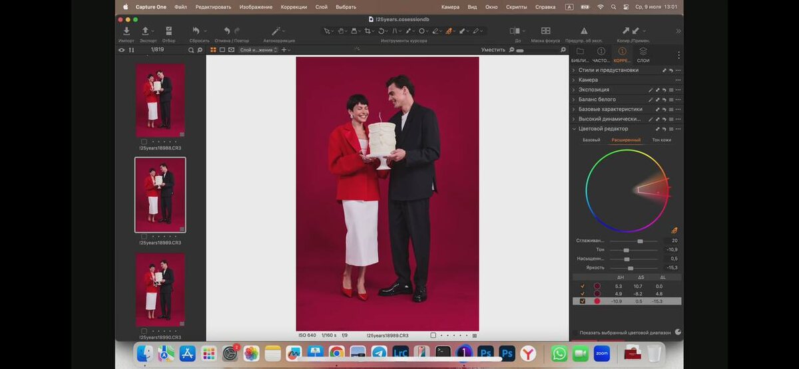The image size is (799, 369).
Task: Click the orange color picker below color wheel
Action: click(674, 230)
